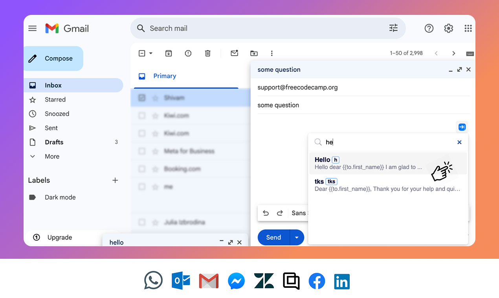
Task: Open the Gmail main menu hamburger
Action: point(33,28)
